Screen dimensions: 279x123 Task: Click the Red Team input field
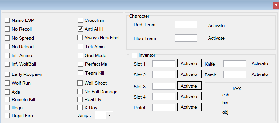click(186, 24)
